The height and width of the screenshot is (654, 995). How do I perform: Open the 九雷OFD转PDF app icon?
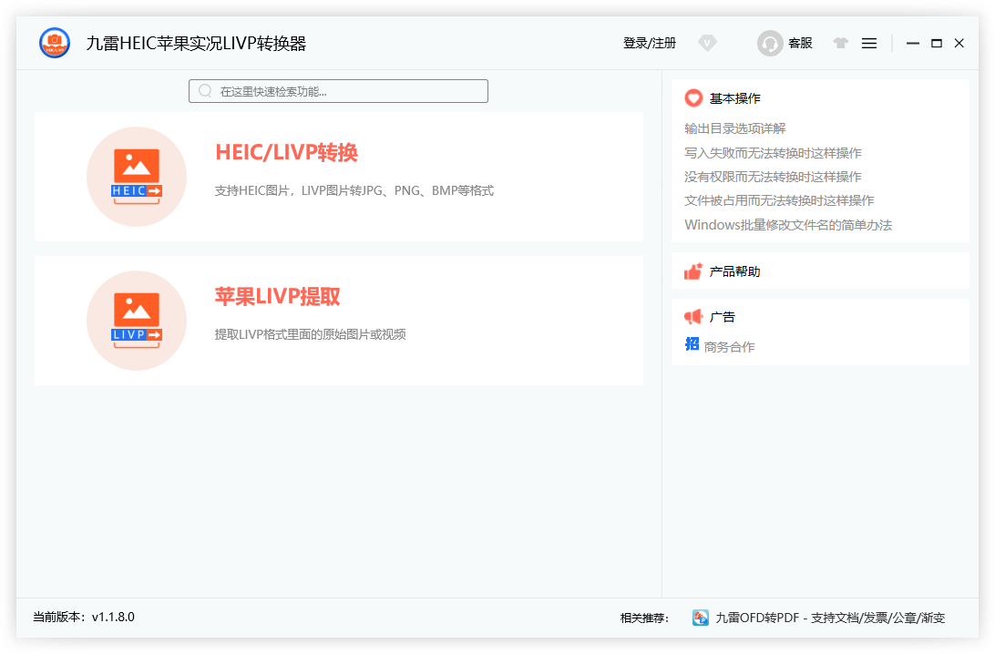point(700,618)
